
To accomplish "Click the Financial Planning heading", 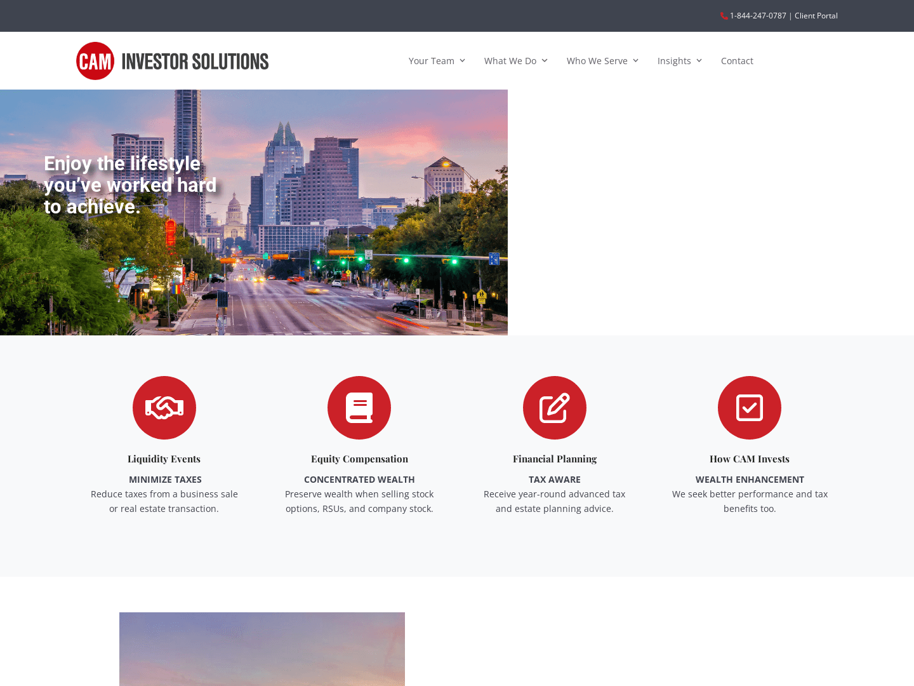I will [555, 459].
